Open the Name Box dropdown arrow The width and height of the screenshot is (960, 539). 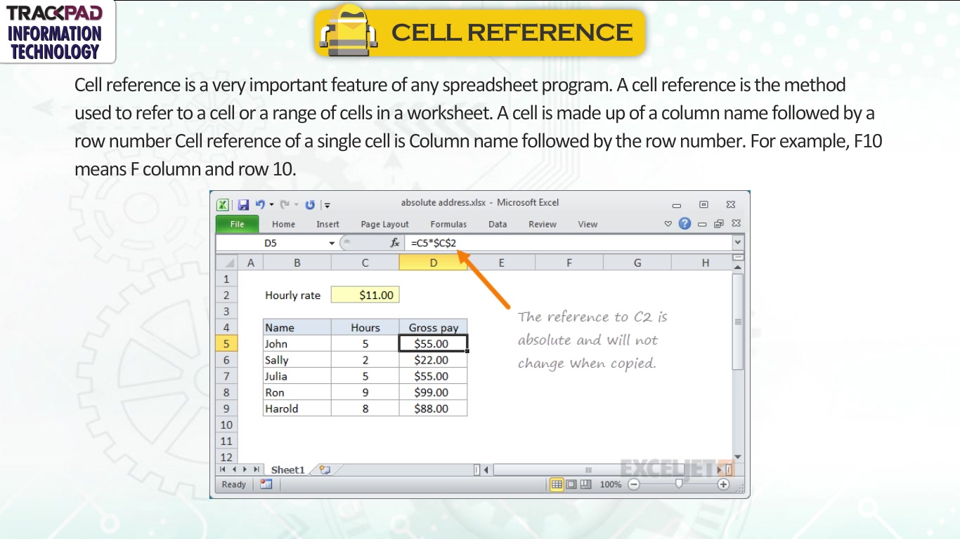click(332, 243)
